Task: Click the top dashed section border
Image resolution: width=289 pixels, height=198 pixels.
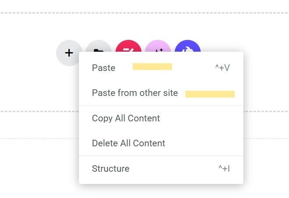Action: (x=144, y=13)
